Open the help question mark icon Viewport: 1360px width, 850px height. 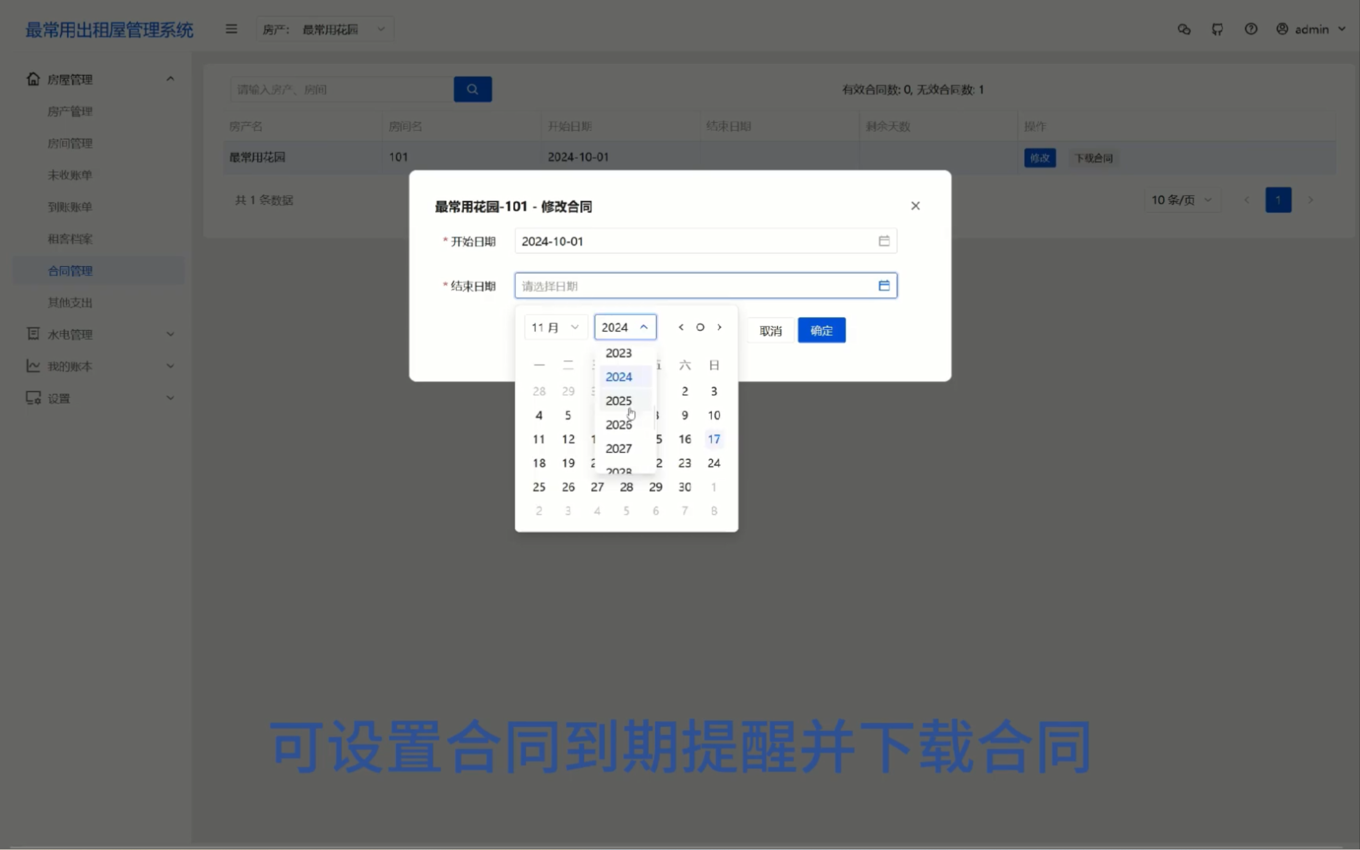pyautogui.click(x=1252, y=29)
